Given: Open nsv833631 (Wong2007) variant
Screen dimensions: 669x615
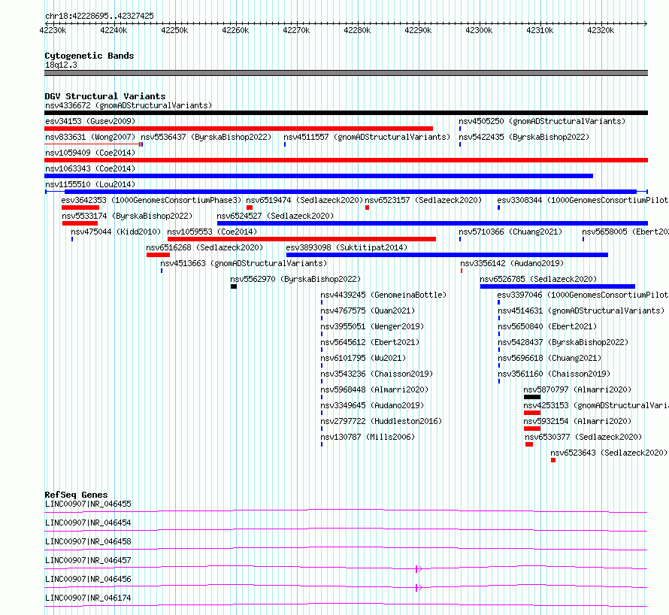Looking at the screenshot, I should (90, 137).
